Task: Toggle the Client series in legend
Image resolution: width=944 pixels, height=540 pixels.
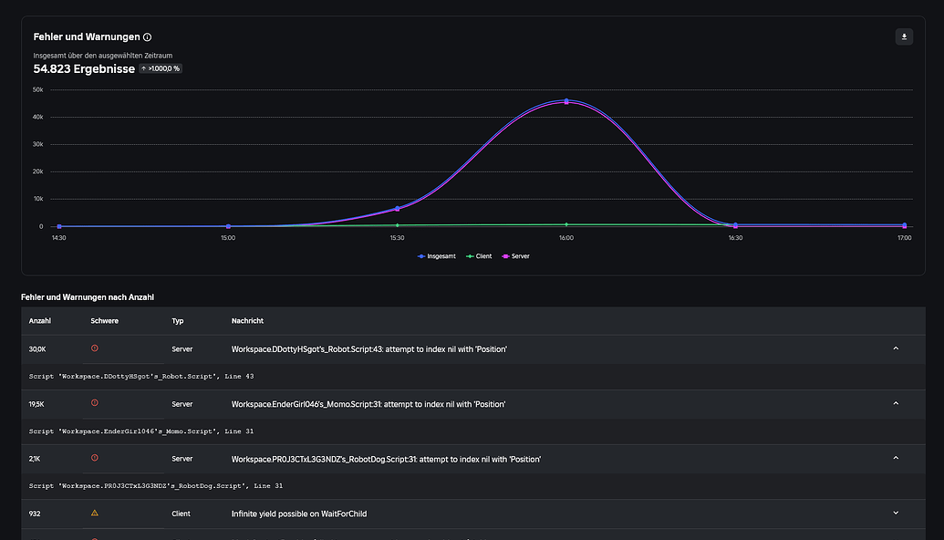Action: [479, 256]
